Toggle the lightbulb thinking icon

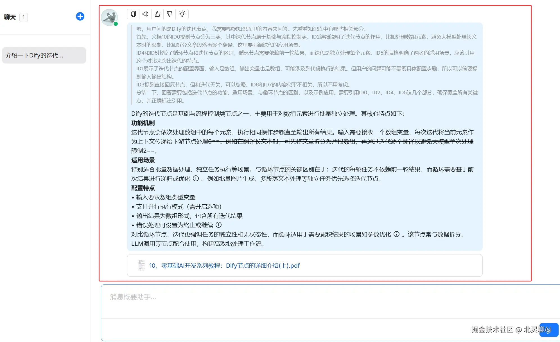click(x=182, y=14)
